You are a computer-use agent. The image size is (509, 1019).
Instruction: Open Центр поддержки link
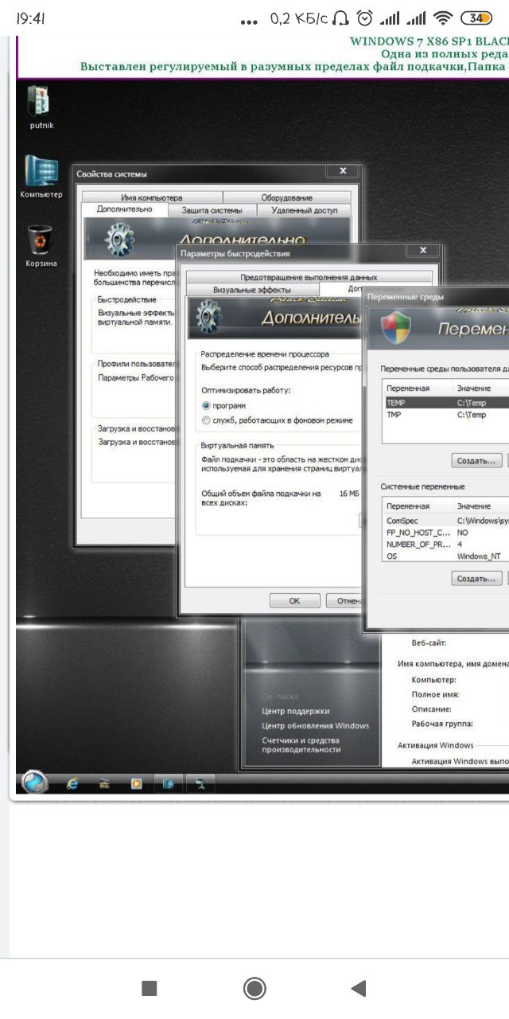tap(295, 711)
